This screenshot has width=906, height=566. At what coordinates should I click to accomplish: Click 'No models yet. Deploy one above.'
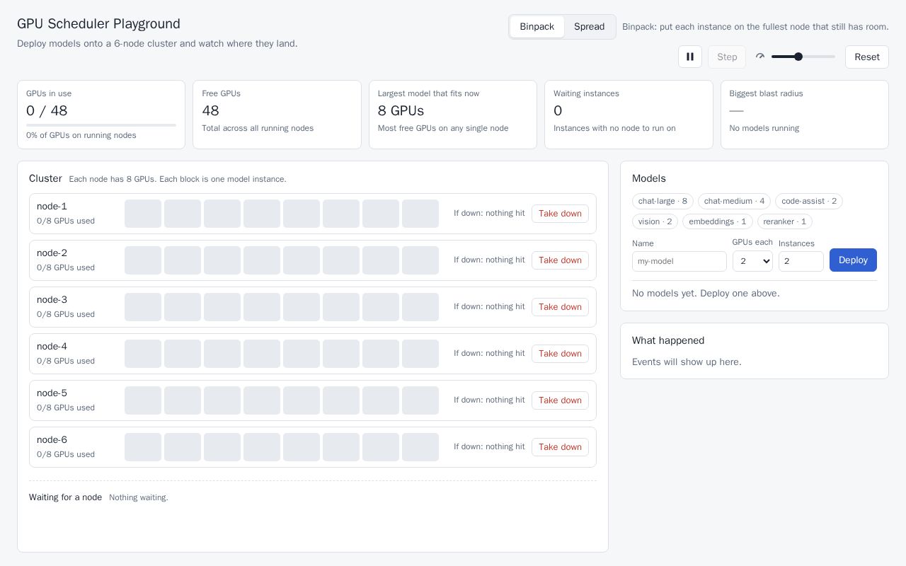coord(706,294)
